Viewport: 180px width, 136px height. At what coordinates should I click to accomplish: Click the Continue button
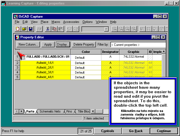click(164, 131)
